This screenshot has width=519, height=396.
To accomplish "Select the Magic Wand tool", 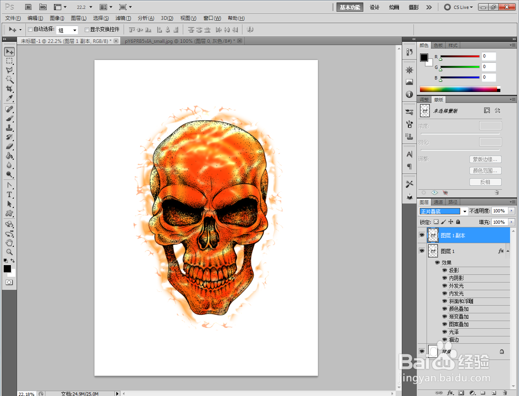I will 9,80.
